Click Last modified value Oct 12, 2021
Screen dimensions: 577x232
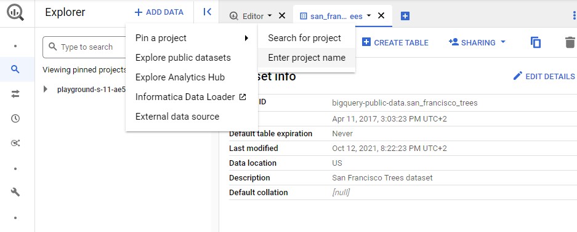coord(389,149)
